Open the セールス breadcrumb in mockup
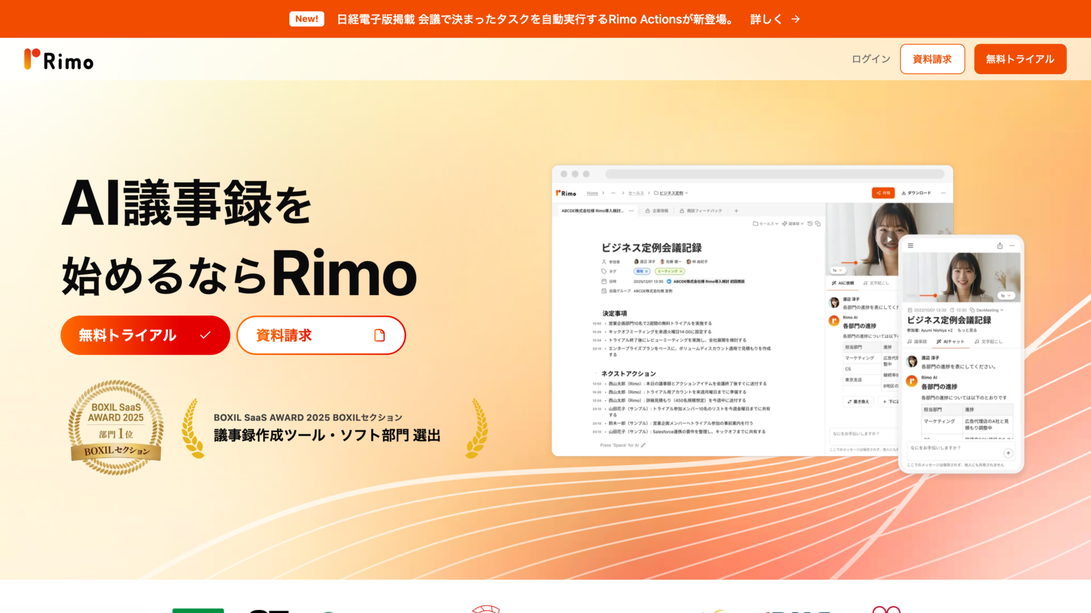The image size is (1091, 613). (636, 193)
